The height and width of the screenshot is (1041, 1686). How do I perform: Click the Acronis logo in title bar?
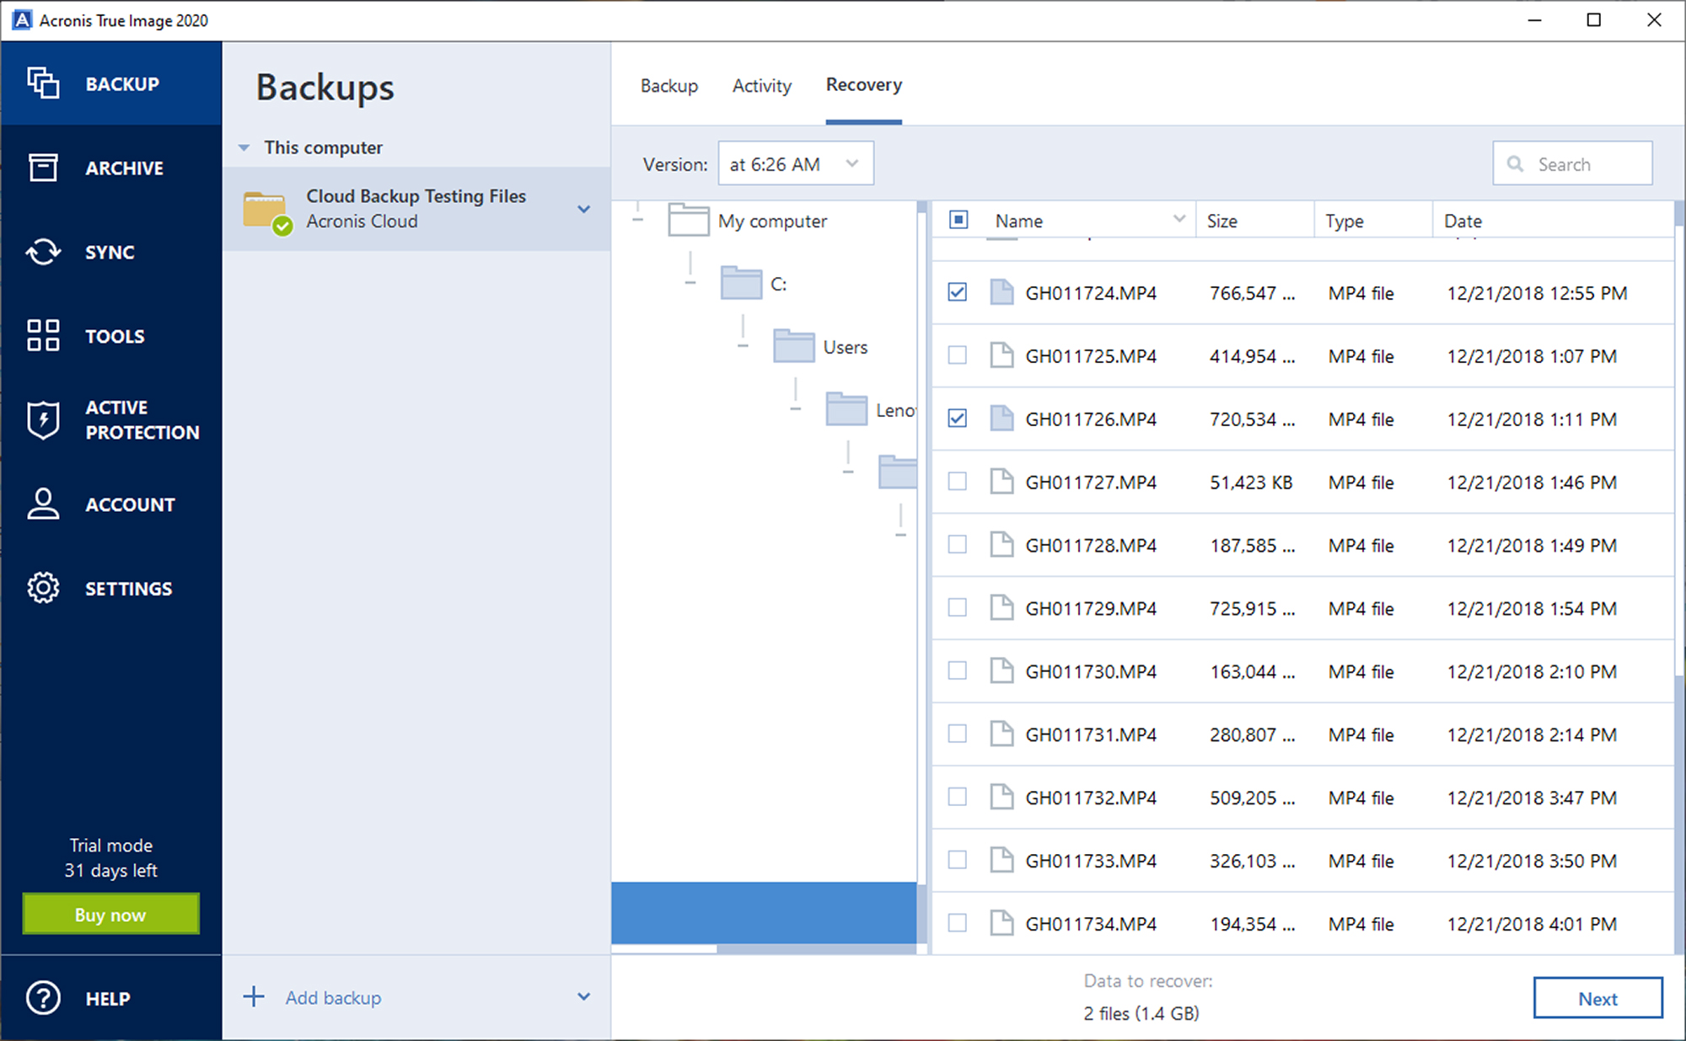click(x=22, y=20)
